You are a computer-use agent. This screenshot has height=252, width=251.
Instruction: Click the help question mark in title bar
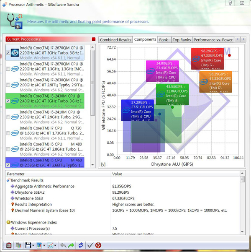[231, 3]
